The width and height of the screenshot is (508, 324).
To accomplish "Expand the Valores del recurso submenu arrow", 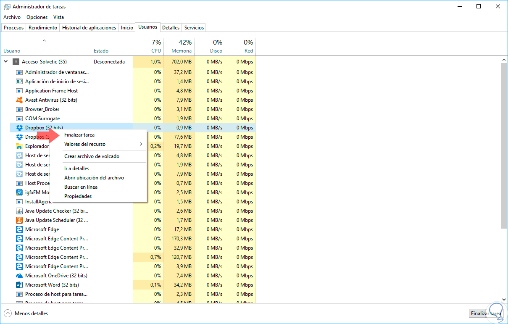I will (x=141, y=144).
